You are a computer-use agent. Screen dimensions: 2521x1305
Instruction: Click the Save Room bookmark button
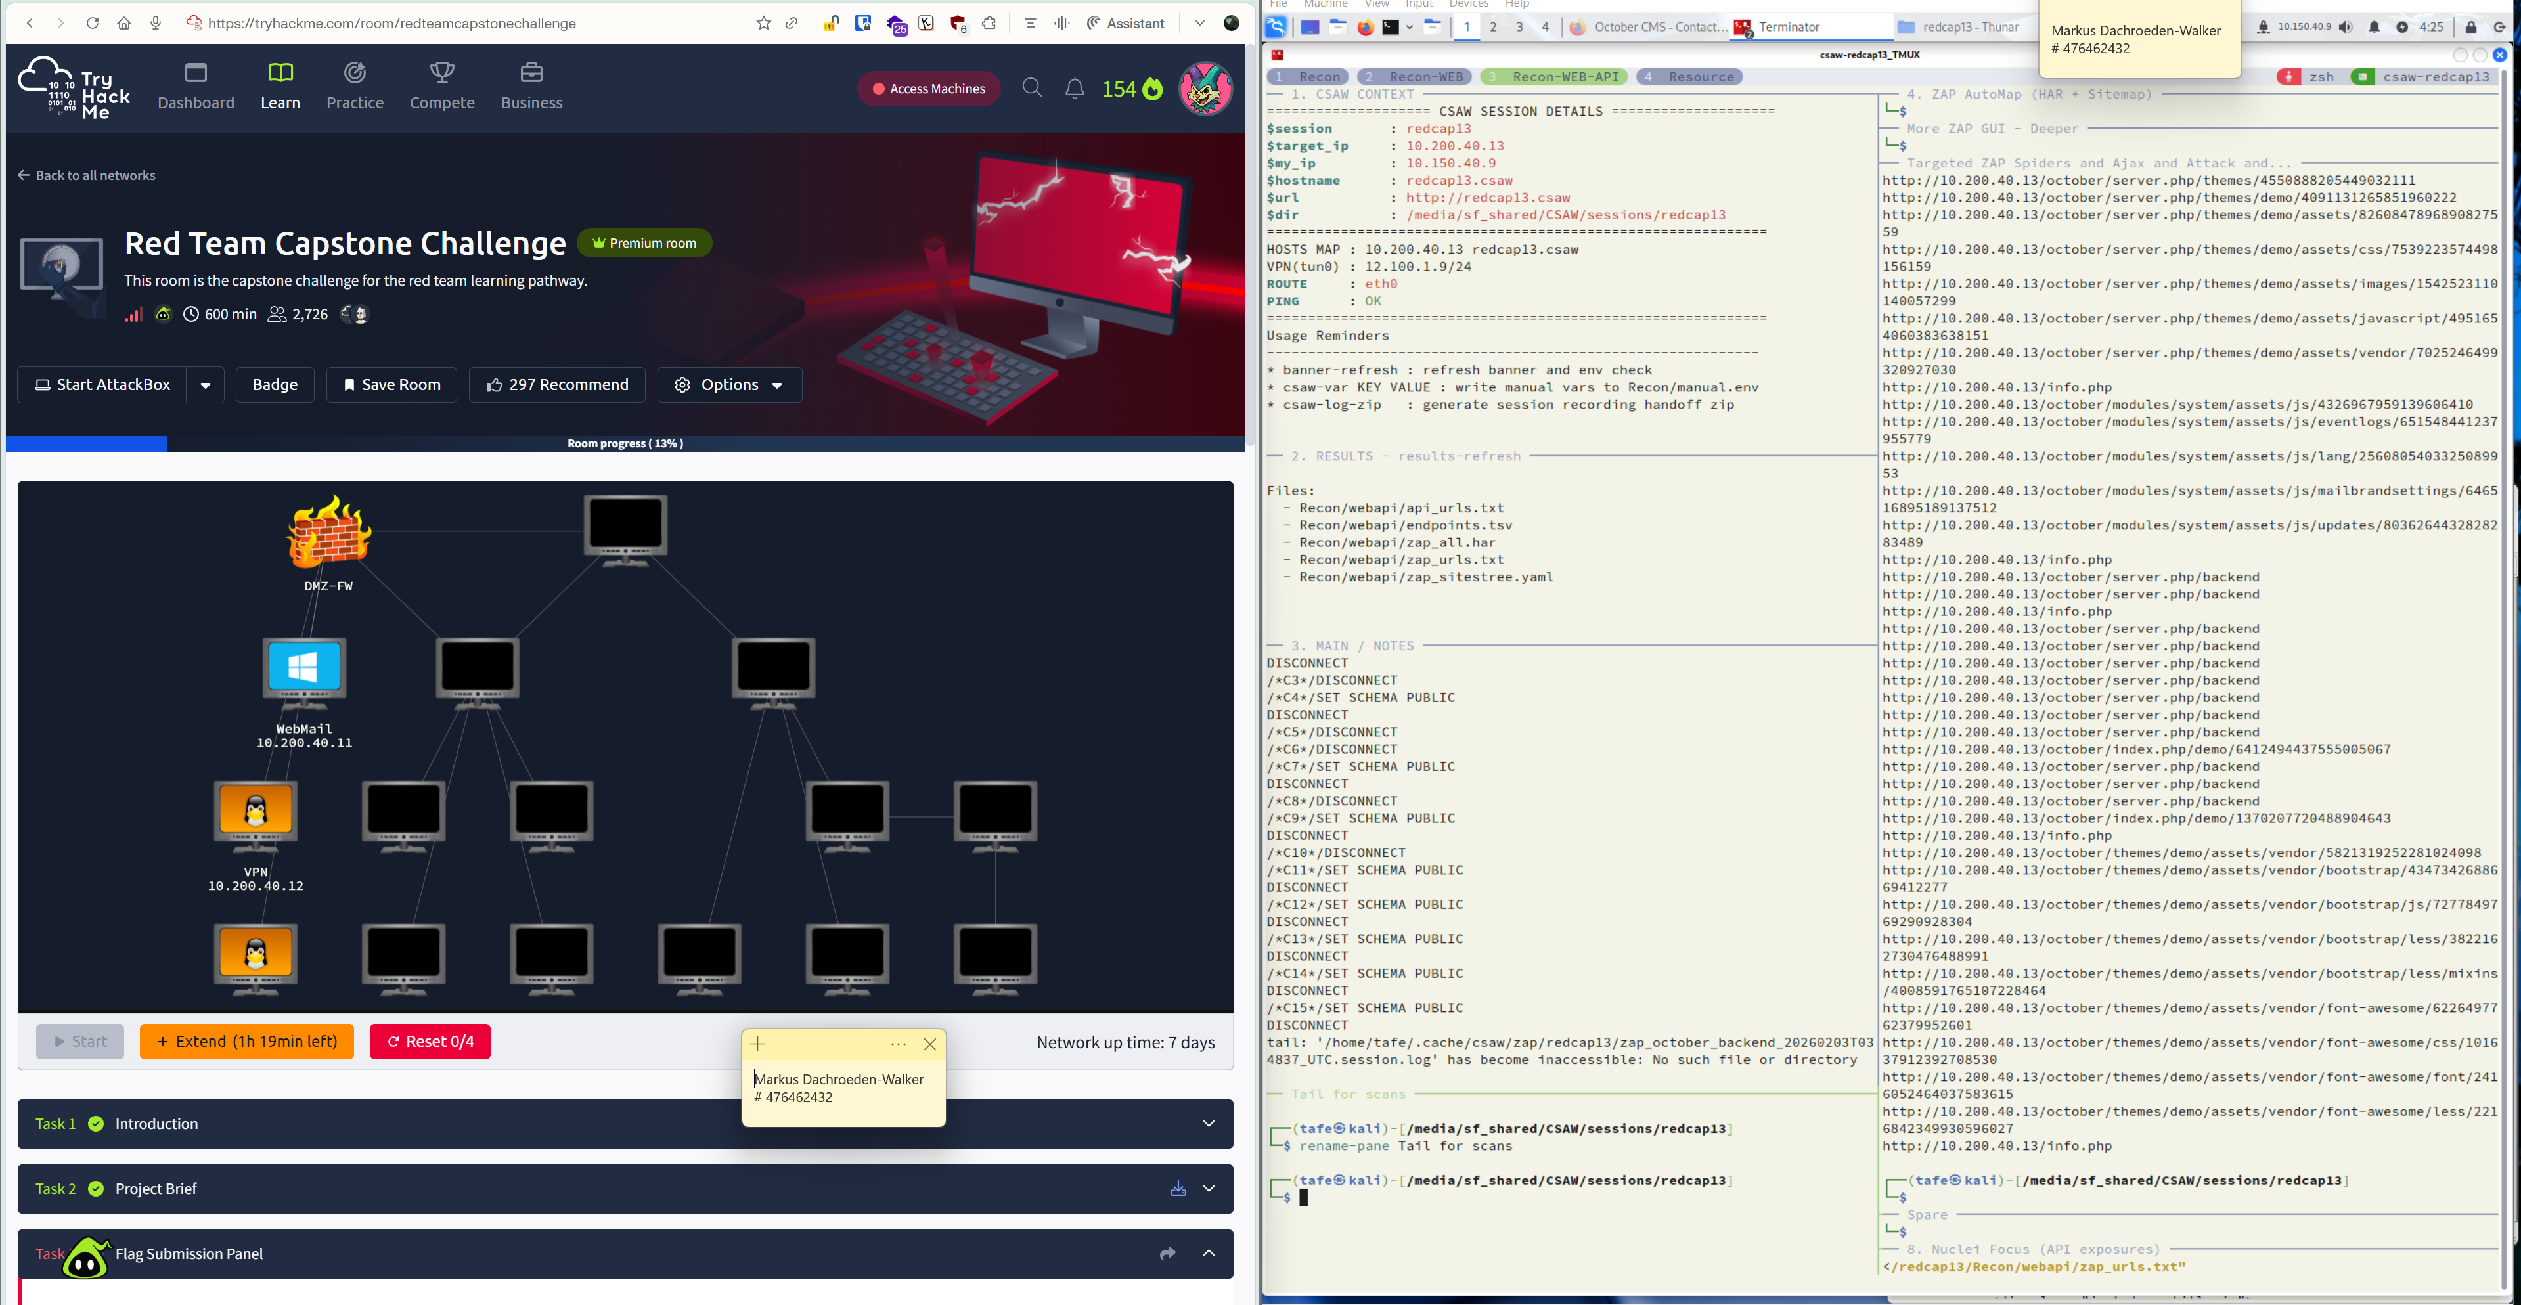tap(391, 384)
